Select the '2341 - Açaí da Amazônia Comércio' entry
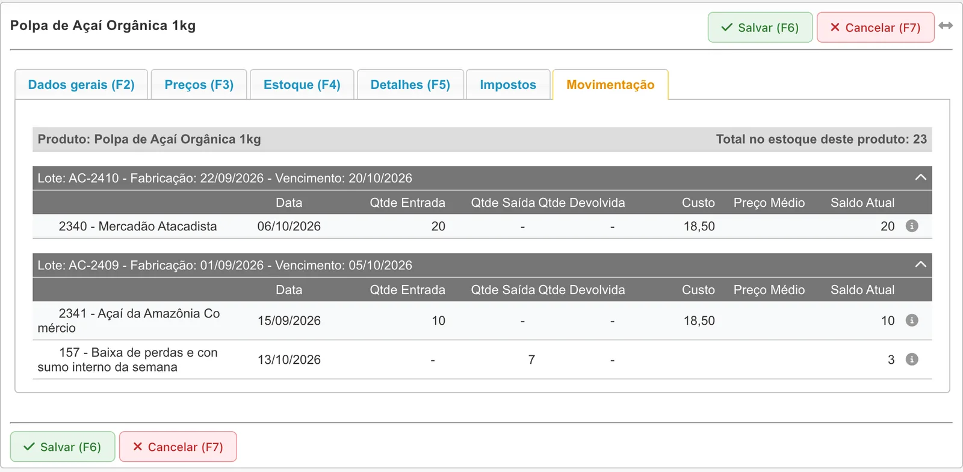The height and width of the screenshot is (472, 963). pos(129,320)
